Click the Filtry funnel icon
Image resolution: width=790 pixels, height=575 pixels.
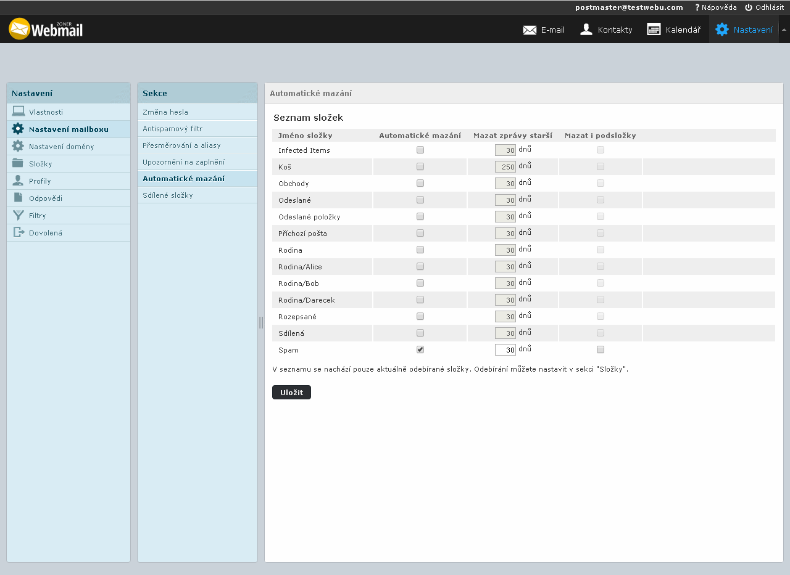point(19,215)
